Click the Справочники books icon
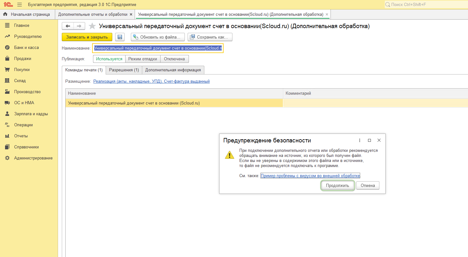This screenshot has width=468, height=257. tap(7, 147)
